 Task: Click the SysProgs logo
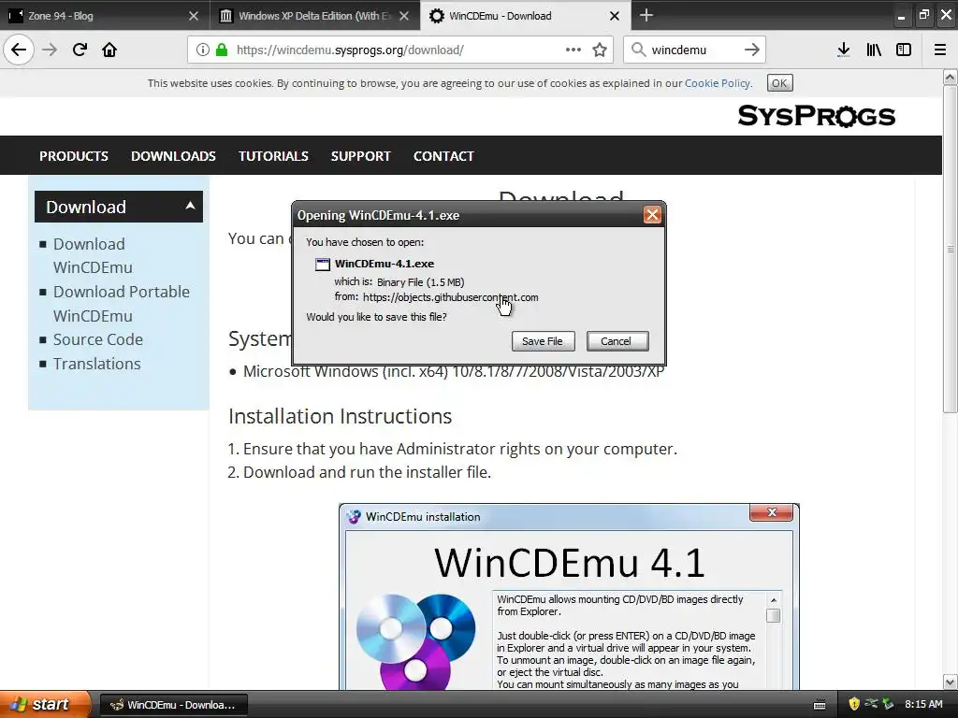click(x=816, y=115)
